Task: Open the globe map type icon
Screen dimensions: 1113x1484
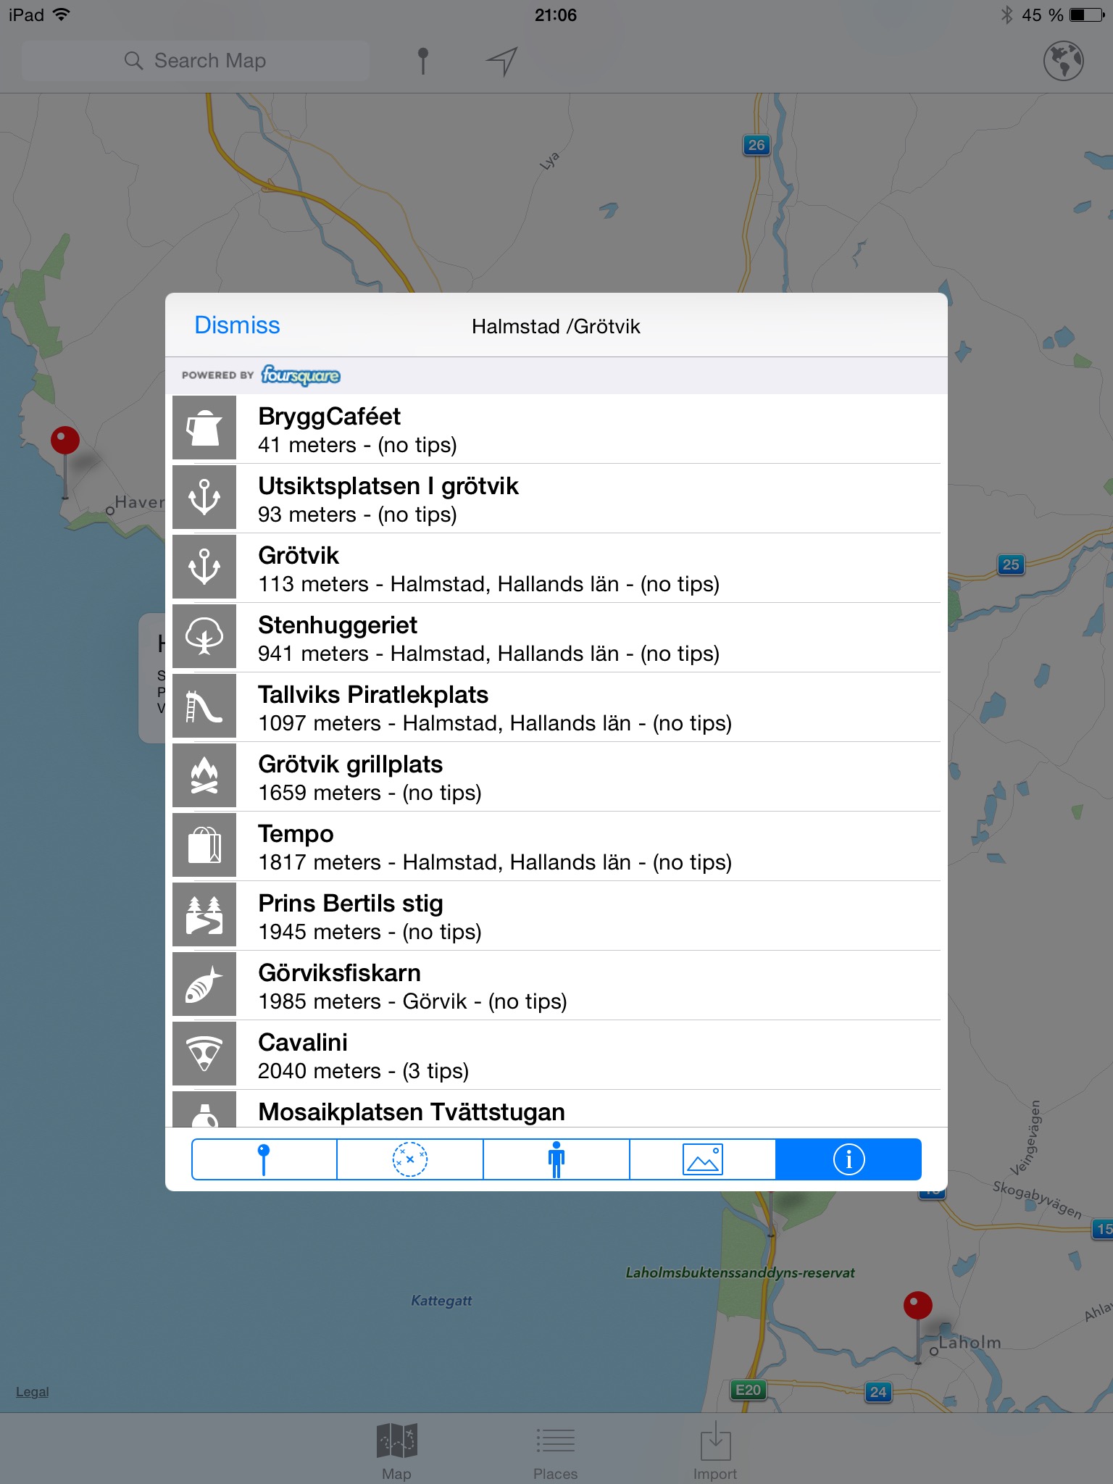Action: point(1063,61)
